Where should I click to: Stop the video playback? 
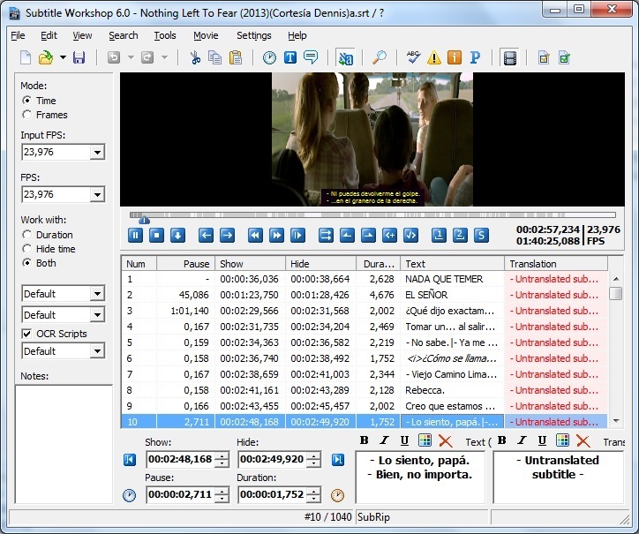156,235
